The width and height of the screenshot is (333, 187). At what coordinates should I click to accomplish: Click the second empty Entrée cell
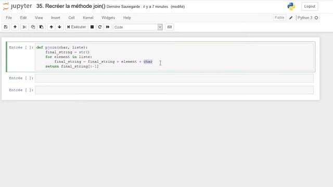tap(174, 78)
